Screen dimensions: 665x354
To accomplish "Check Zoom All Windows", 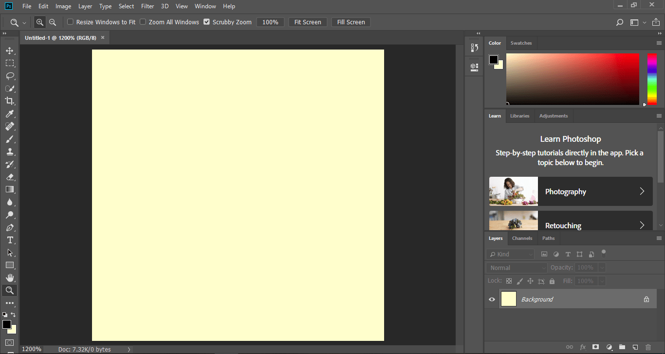I will 143,22.
